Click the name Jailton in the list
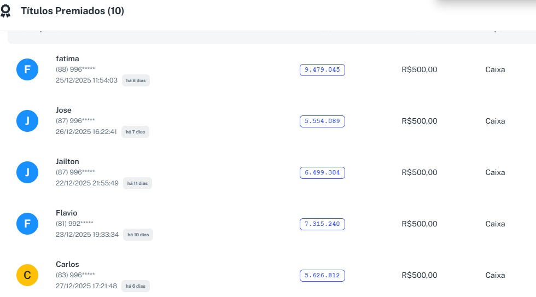This screenshot has height=297, width=536. [x=67, y=161]
